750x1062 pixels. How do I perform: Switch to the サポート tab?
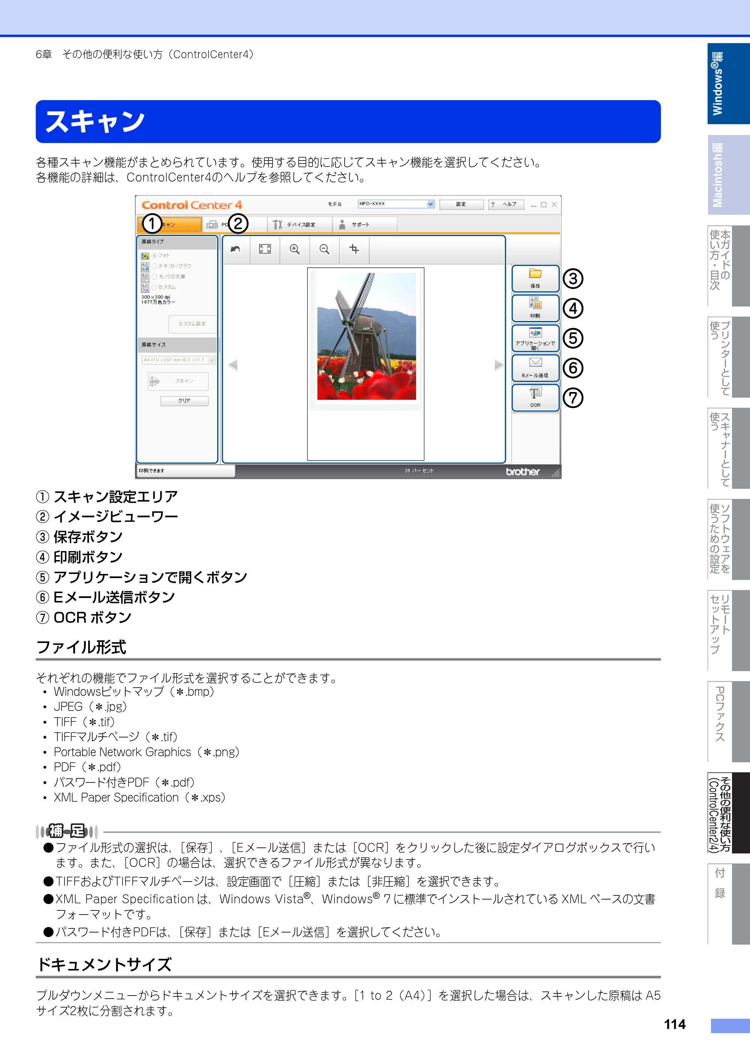365,224
